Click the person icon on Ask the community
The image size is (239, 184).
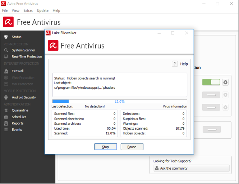tap(157, 168)
